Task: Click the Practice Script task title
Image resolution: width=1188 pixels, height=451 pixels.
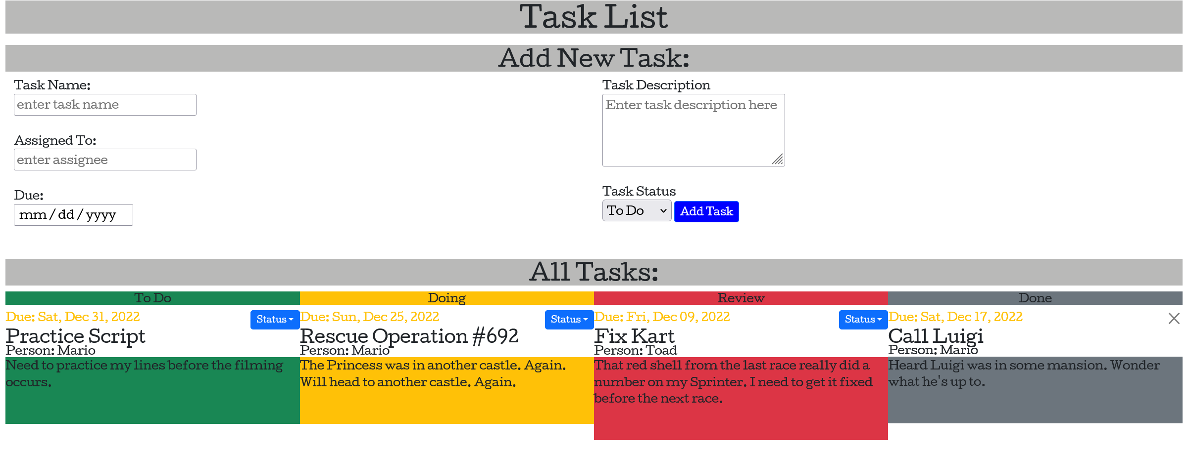Action: [x=75, y=336]
